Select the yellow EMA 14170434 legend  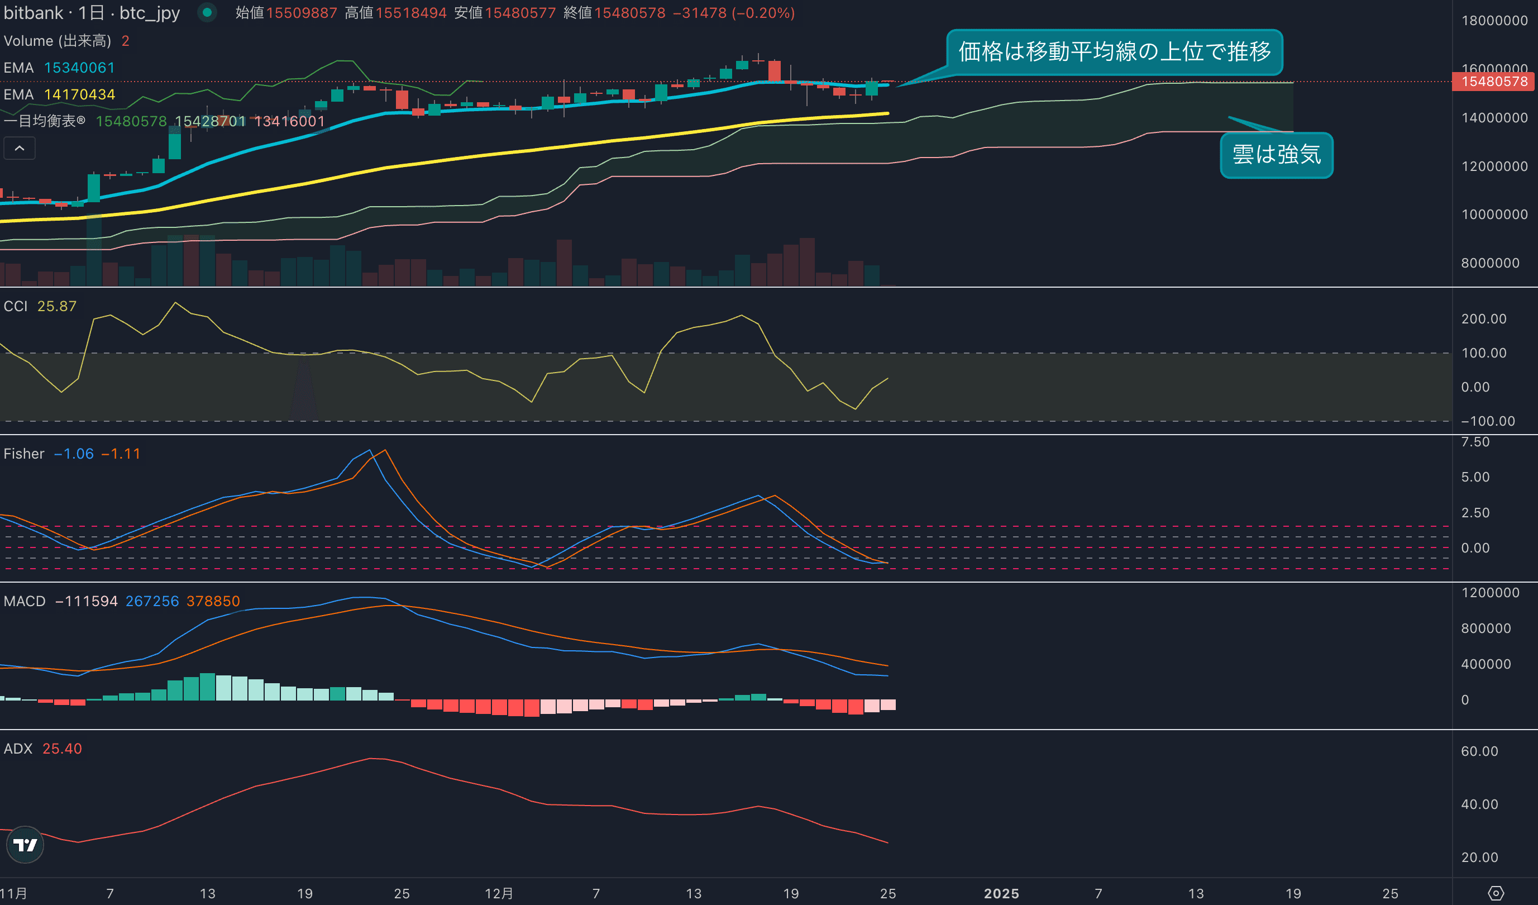click(59, 94)
